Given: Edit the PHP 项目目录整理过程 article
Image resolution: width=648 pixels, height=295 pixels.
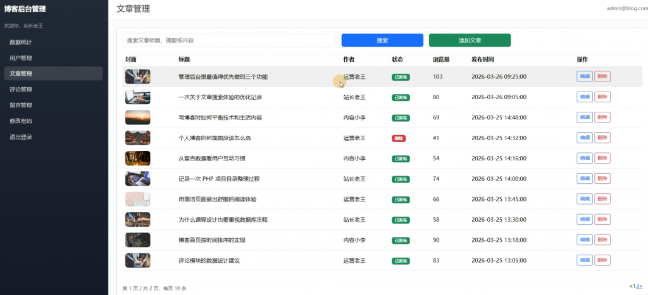Looking at the screenshot, I should 585,179.
